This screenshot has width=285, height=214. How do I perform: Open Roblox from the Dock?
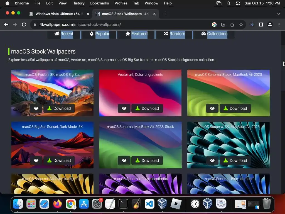[x=176, y=204]
